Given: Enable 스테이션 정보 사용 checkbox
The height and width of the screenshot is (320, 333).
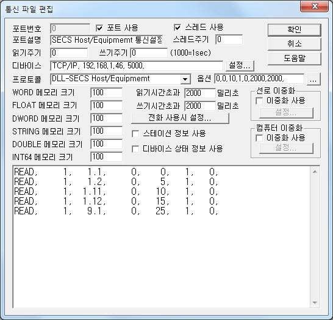Looking at the screenshot, I should (135, 134).
